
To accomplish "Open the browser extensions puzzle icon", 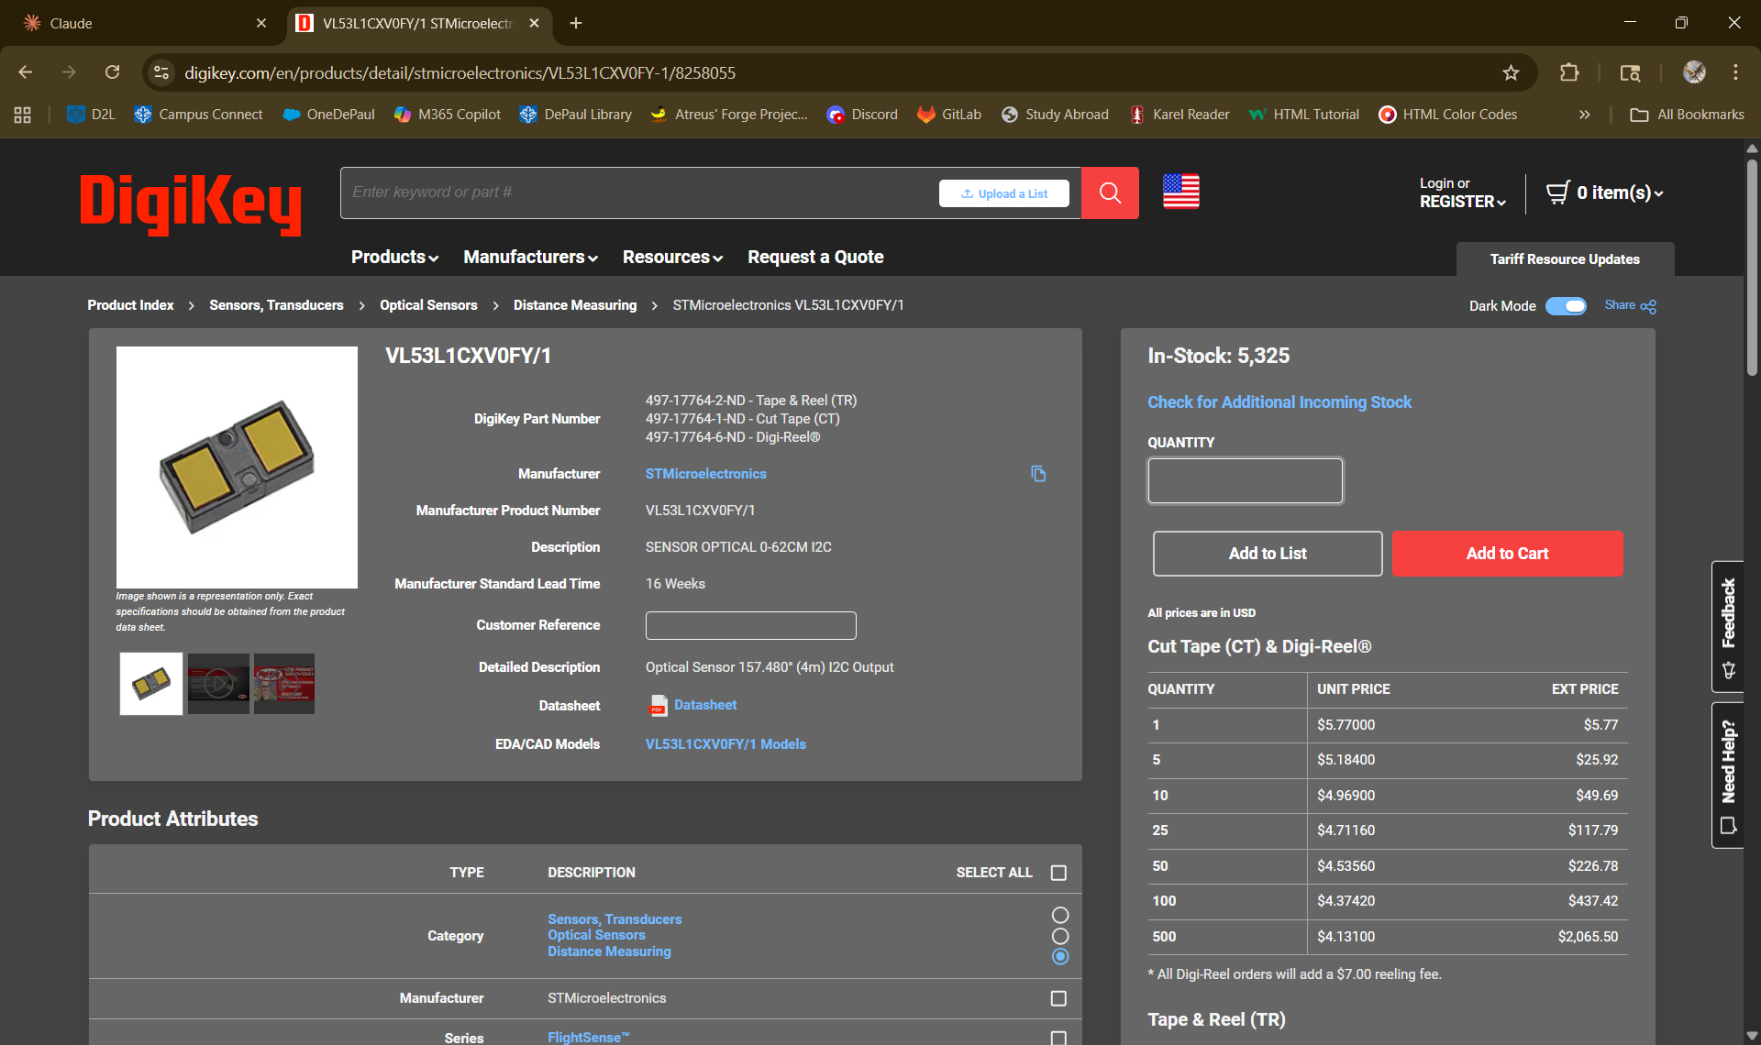I will 1569,72.
